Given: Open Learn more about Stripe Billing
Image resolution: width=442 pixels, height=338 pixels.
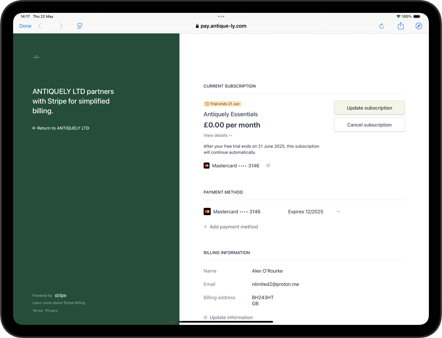Looking at the screenshot, I should [x=59, y=303].
